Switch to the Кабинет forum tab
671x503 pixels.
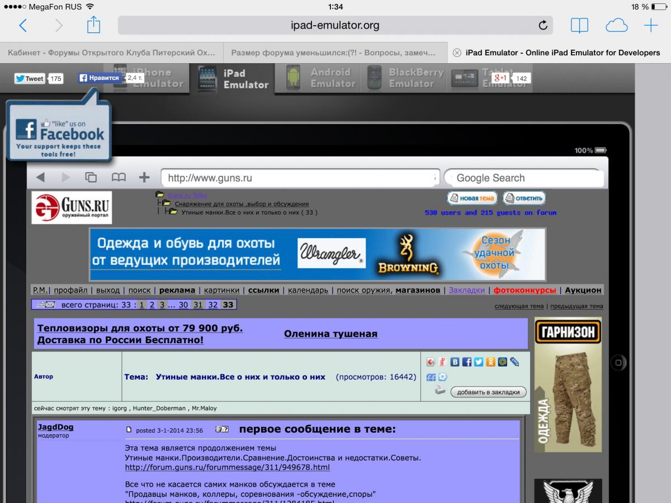pyautogui.click(x=111, y=53)
